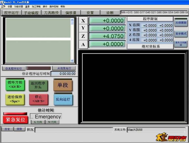Switch to the 诊断 diagnostics tab

coord(110,13)
